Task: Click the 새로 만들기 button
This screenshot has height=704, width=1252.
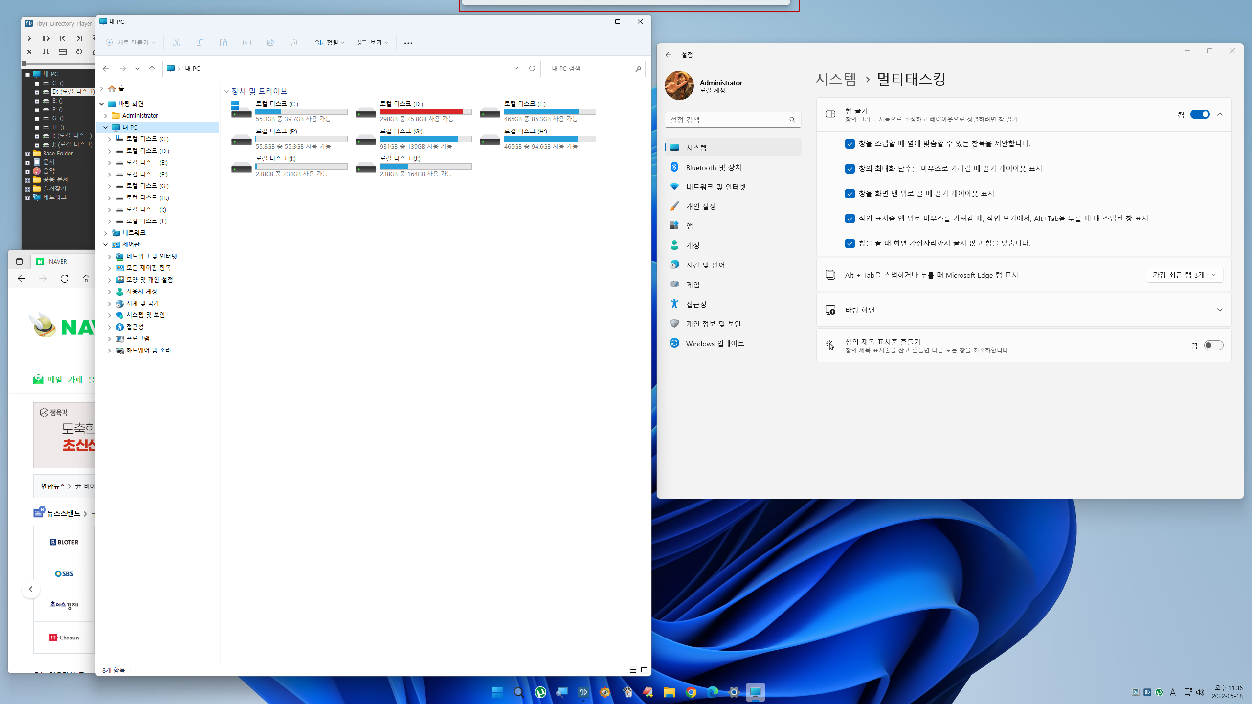Action: coord(131,43)
